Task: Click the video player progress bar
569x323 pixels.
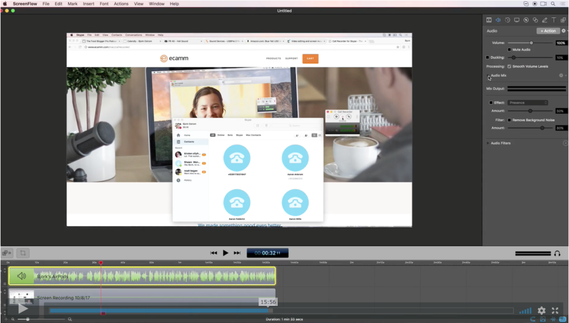Action: [x=281, y=311]
